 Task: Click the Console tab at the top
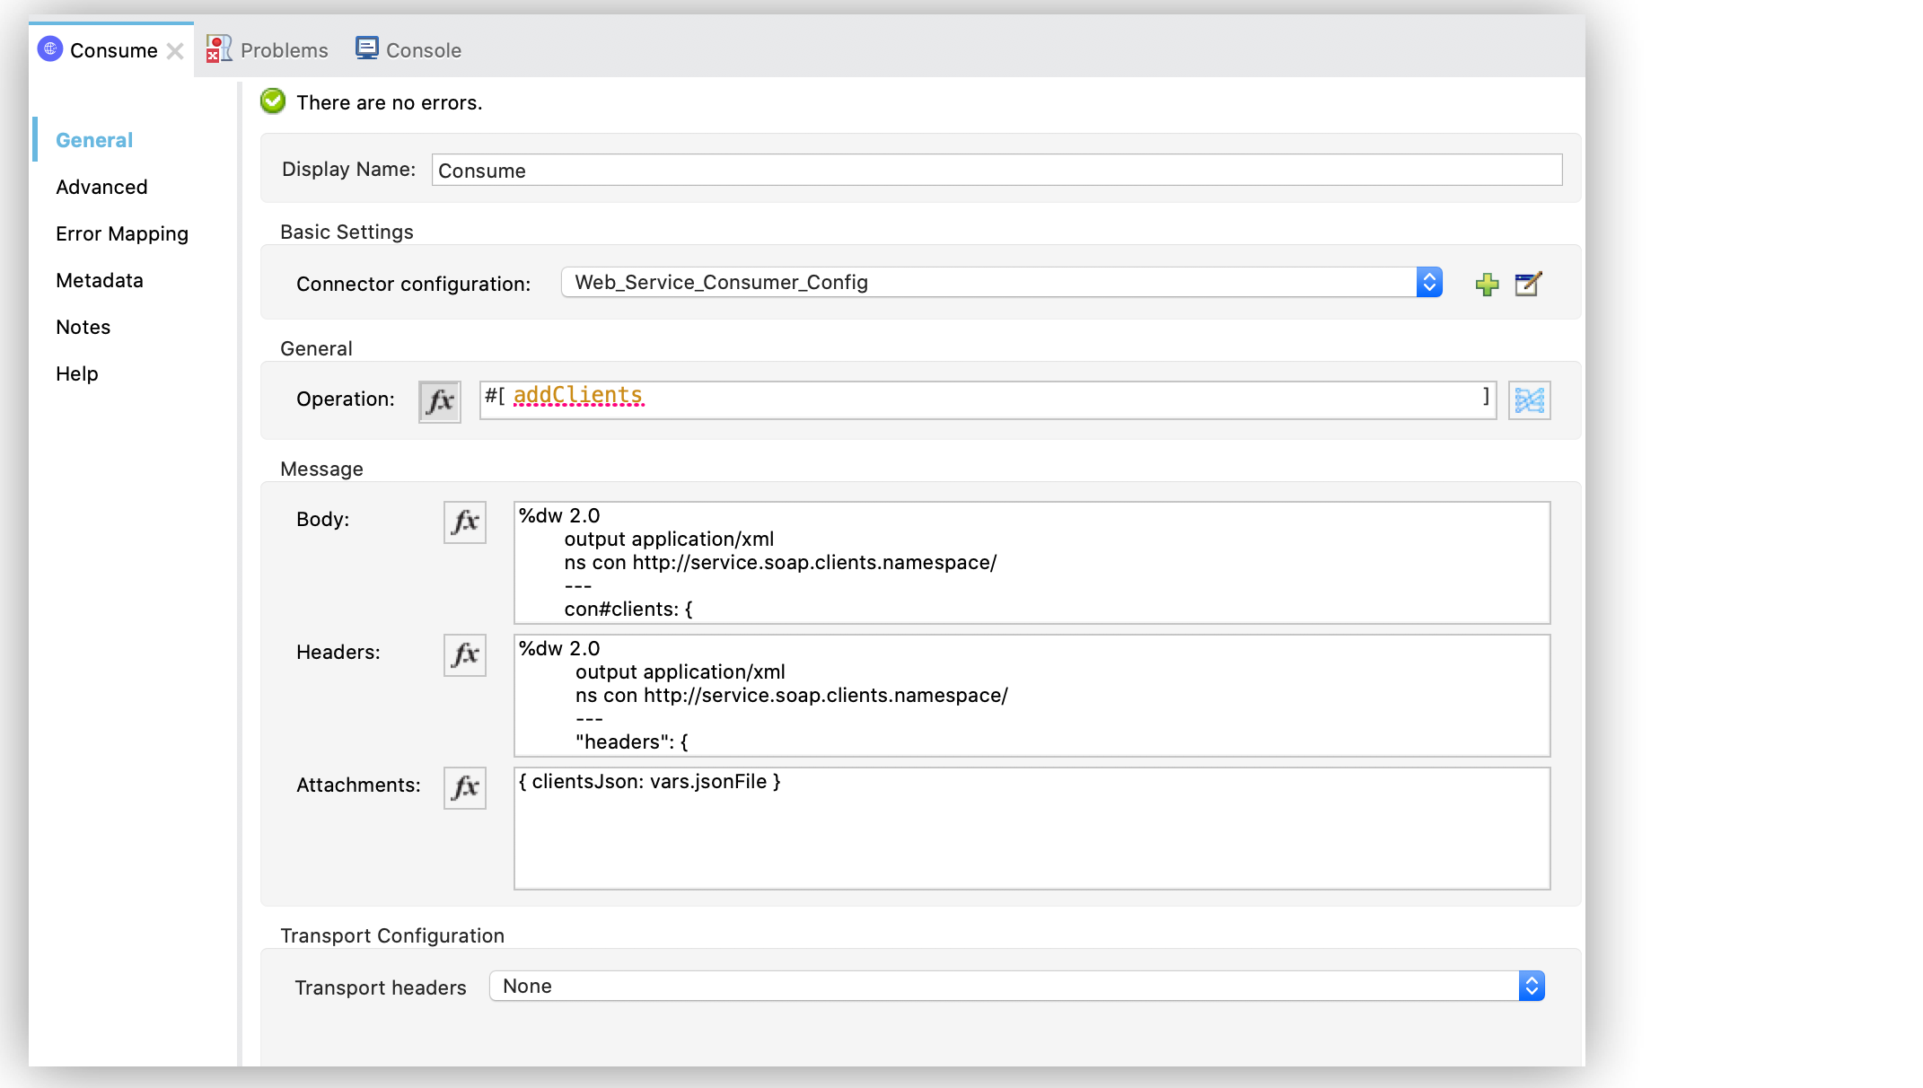pos(421,50)
